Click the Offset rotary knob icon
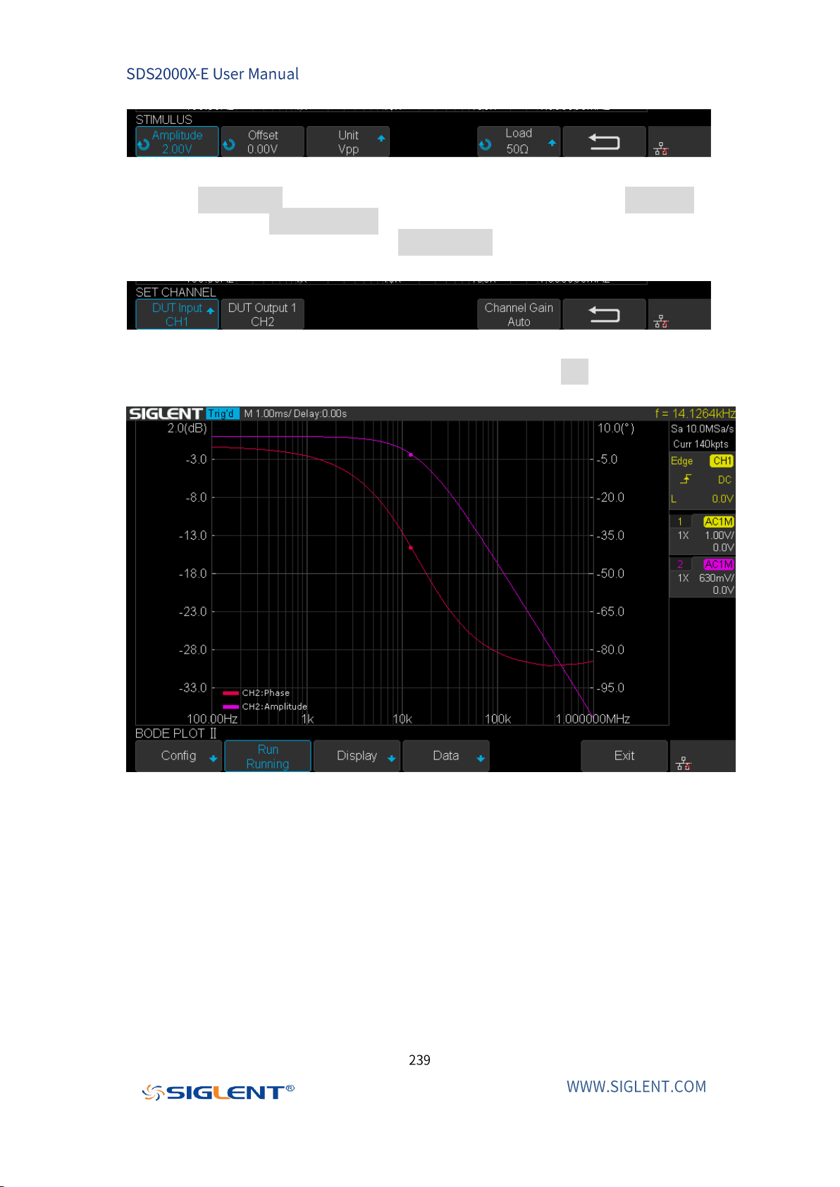This screenshot has height=1187, width=840. 229,144
